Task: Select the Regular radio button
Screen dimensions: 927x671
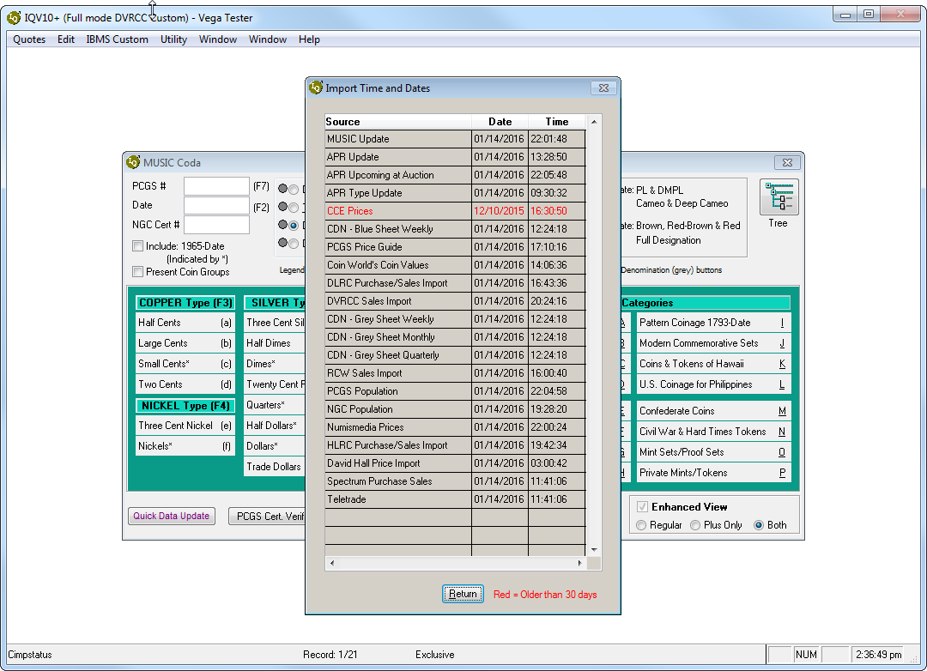Action: point(641,525)
